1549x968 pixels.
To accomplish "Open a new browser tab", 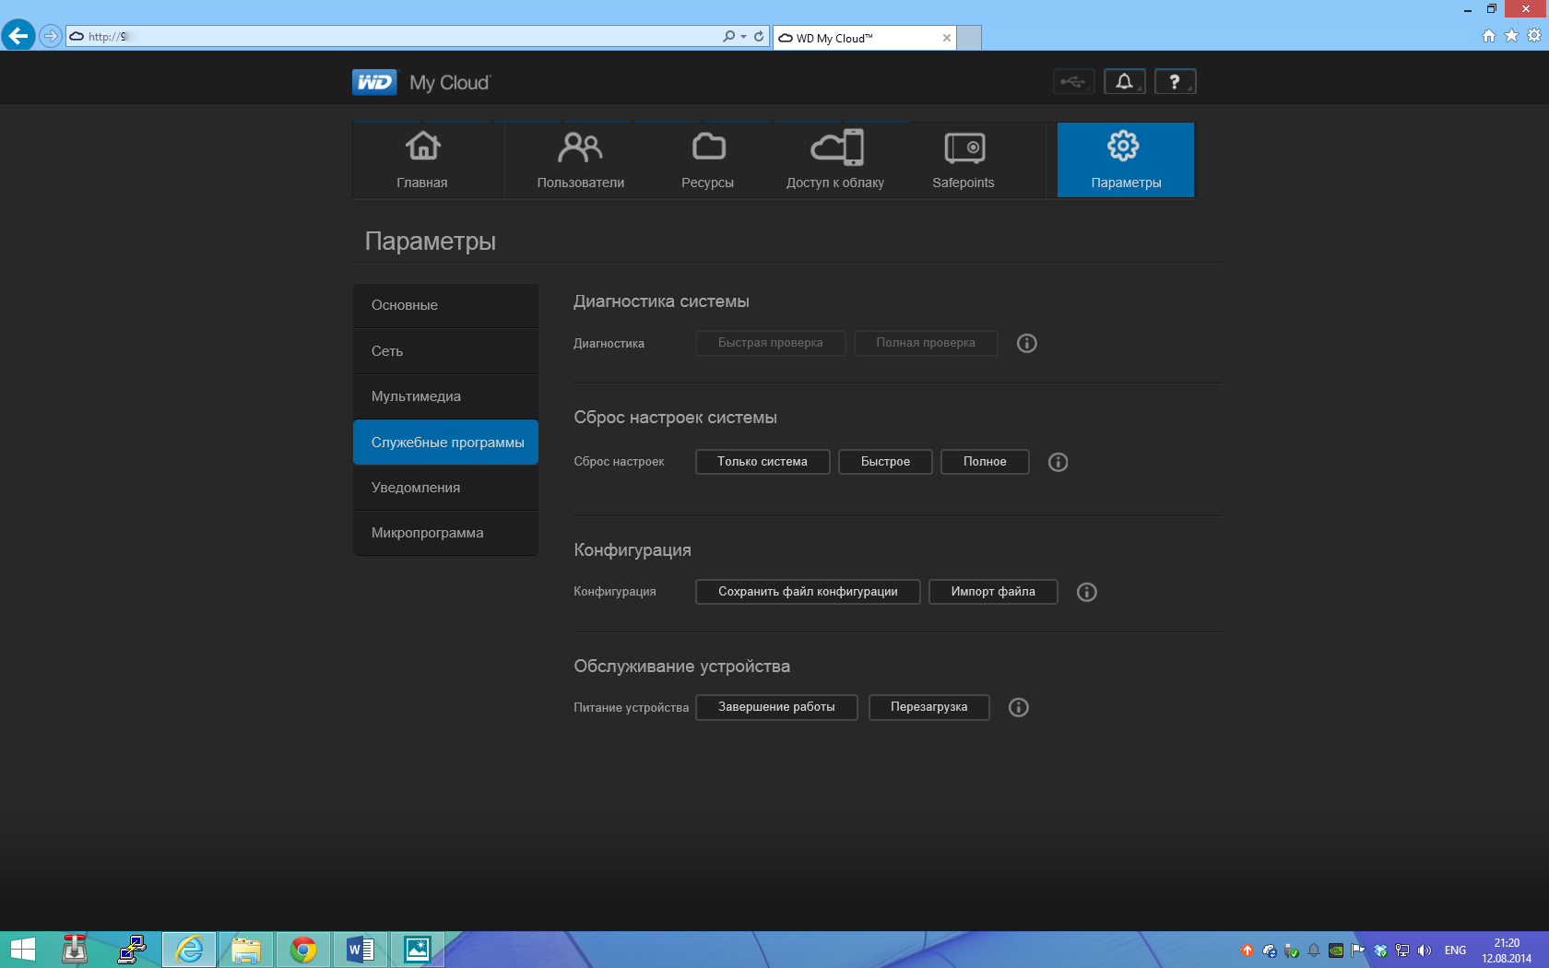I will [969, 38].
